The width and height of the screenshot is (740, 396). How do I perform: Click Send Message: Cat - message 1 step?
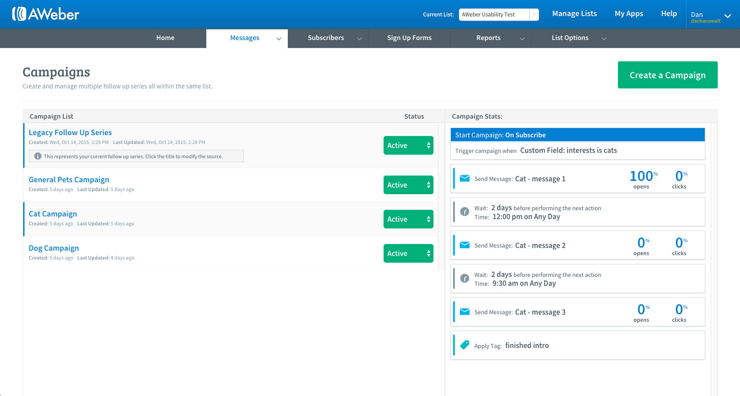coord(577,179)
